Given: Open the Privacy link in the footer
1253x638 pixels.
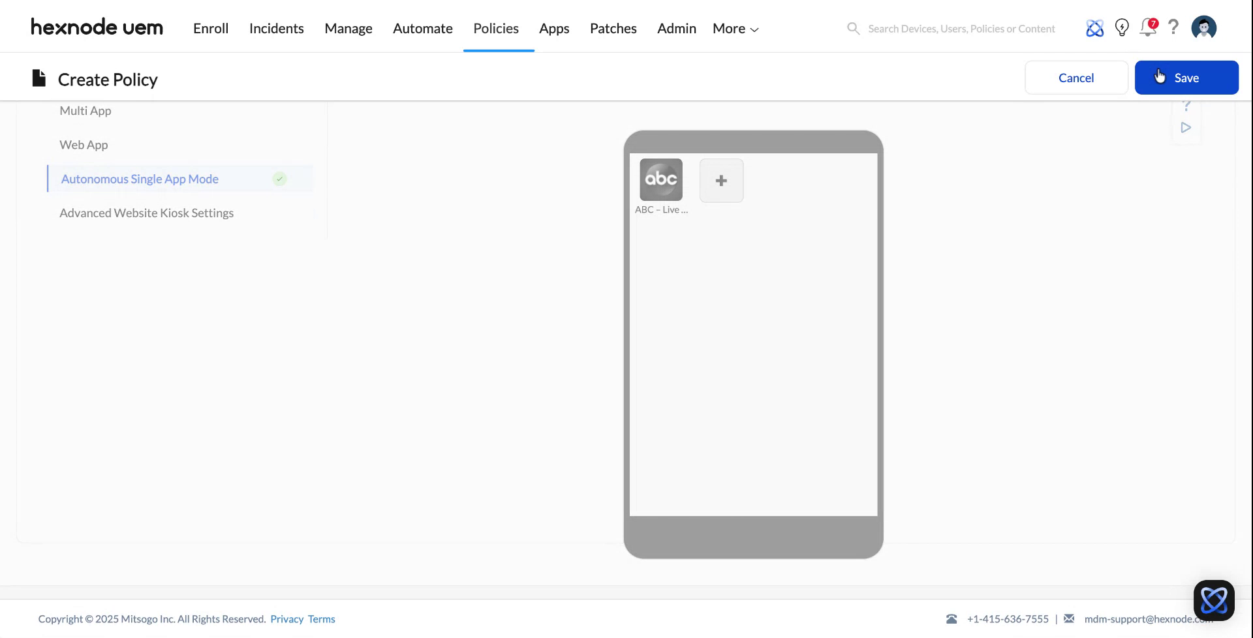Looking at the screenshot, I should click(x=286, y=618).
